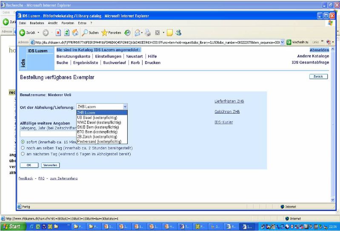Select the 'sofort' delivery radio button
The width and height of the screenshot is (340, 232).
23,142
